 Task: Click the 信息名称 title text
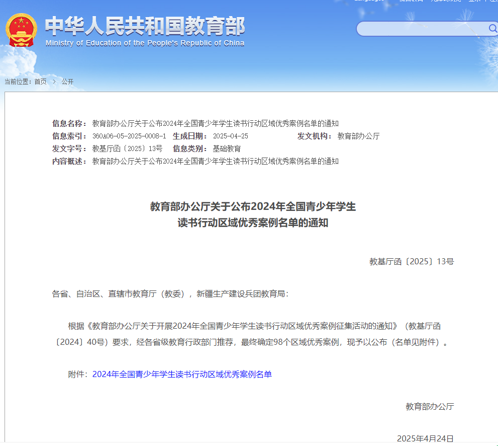(x=215, y=123)
